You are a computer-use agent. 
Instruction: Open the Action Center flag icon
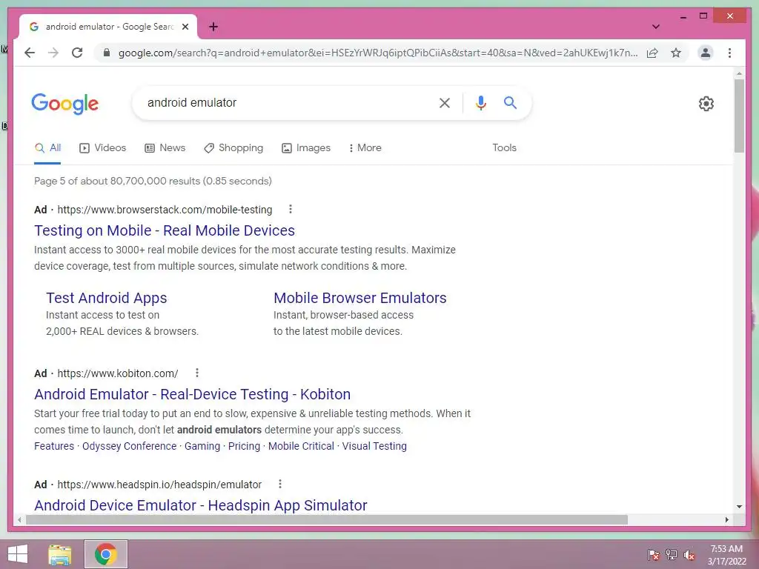[654, 554]
